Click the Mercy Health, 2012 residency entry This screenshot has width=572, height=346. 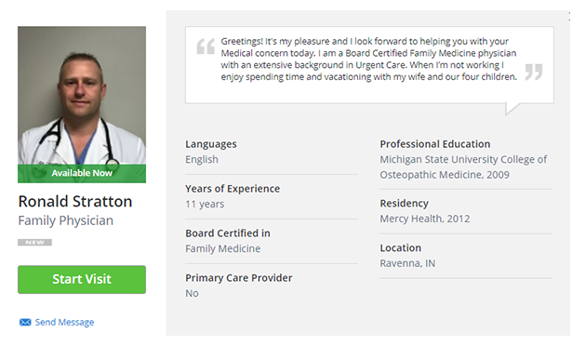point(425,219)
